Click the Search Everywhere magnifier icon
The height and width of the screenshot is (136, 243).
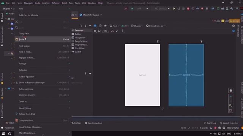point(237,9)
